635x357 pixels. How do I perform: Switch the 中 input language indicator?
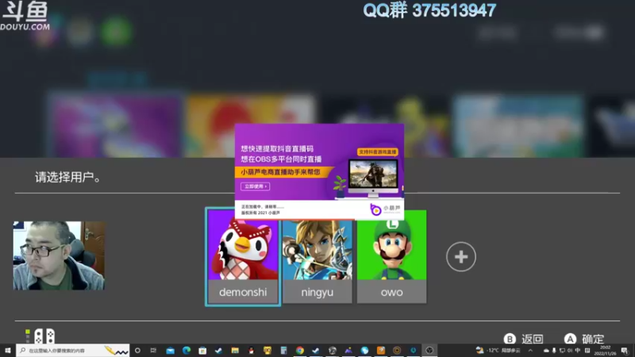[578, 351]
